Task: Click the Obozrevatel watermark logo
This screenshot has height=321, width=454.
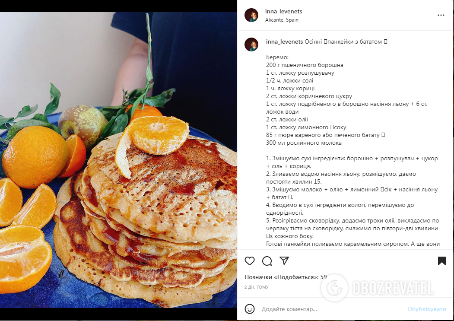Action: [x=377, y=288]
